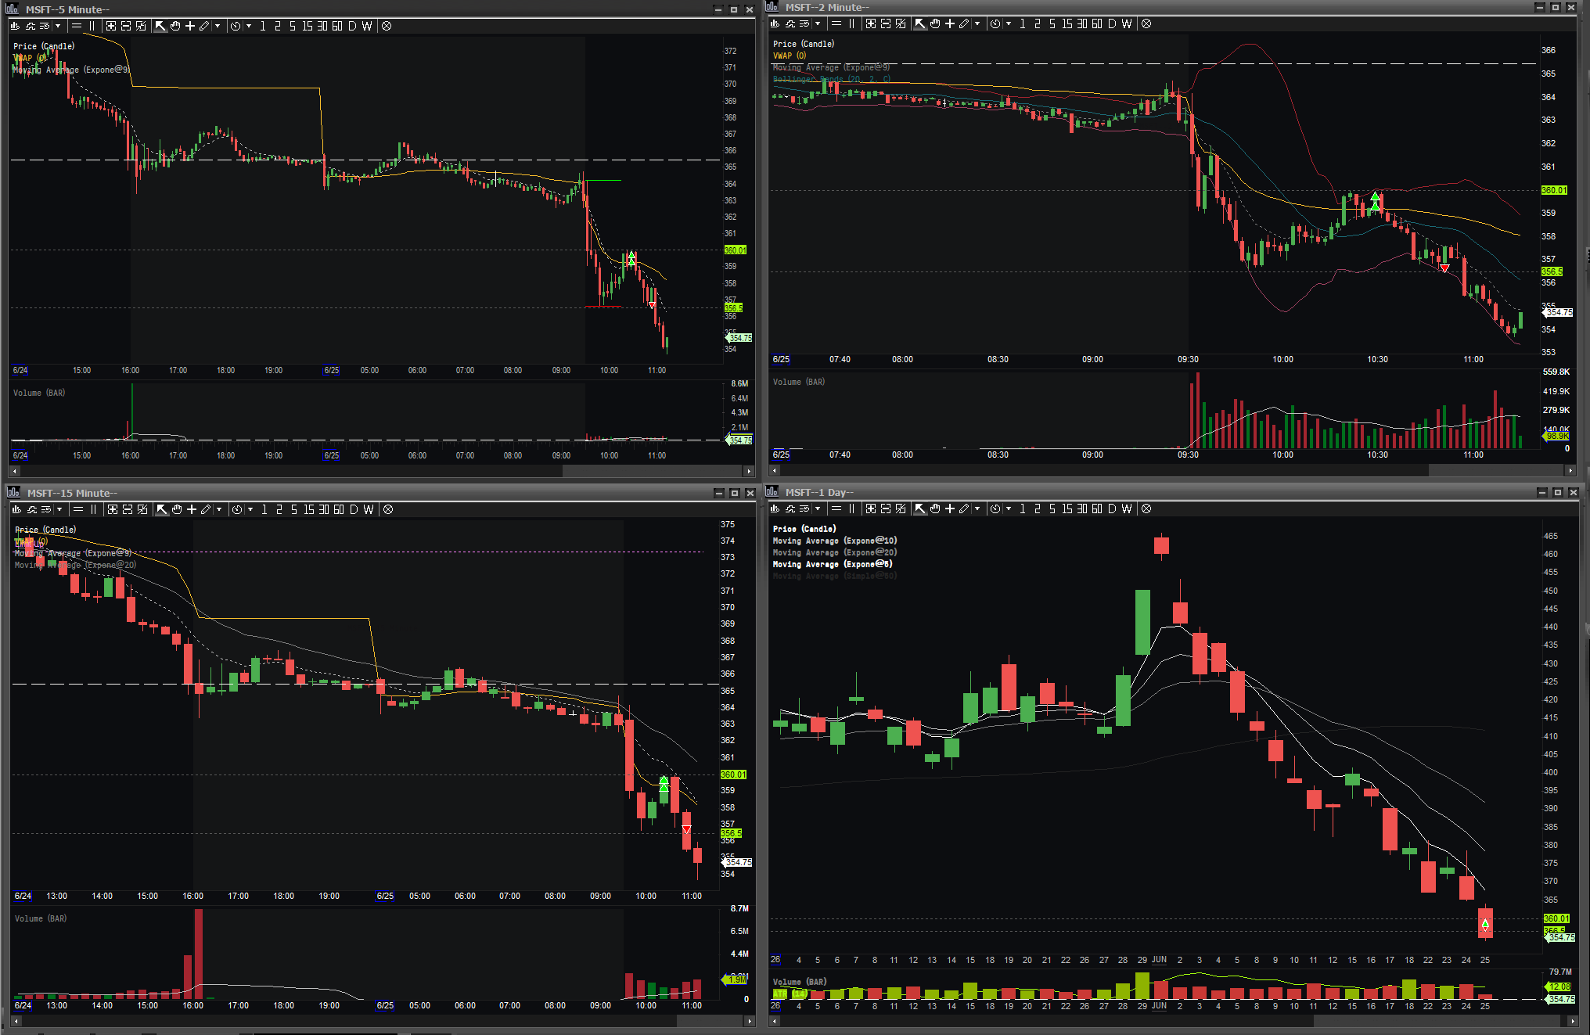Enable hand pan mode in the 2 Minute chart

click(x=935, y=23)
